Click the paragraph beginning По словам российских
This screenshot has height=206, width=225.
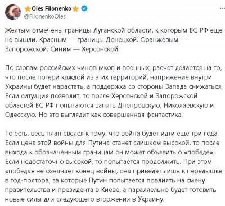114,91
